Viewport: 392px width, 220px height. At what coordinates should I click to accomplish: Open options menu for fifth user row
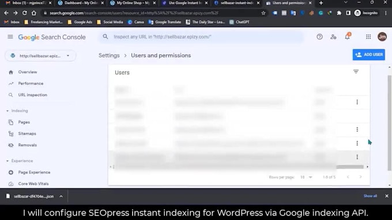[357, 157]
